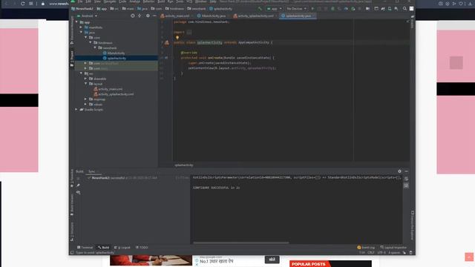Click the app breadcrumb in navigation bar
The height and width of the screenshot is (267, 475).
(x=102, y=9)
